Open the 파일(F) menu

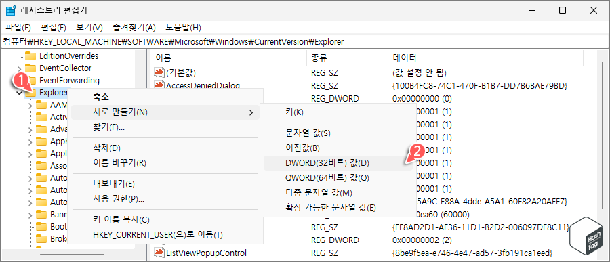click(x=18, y=28)
